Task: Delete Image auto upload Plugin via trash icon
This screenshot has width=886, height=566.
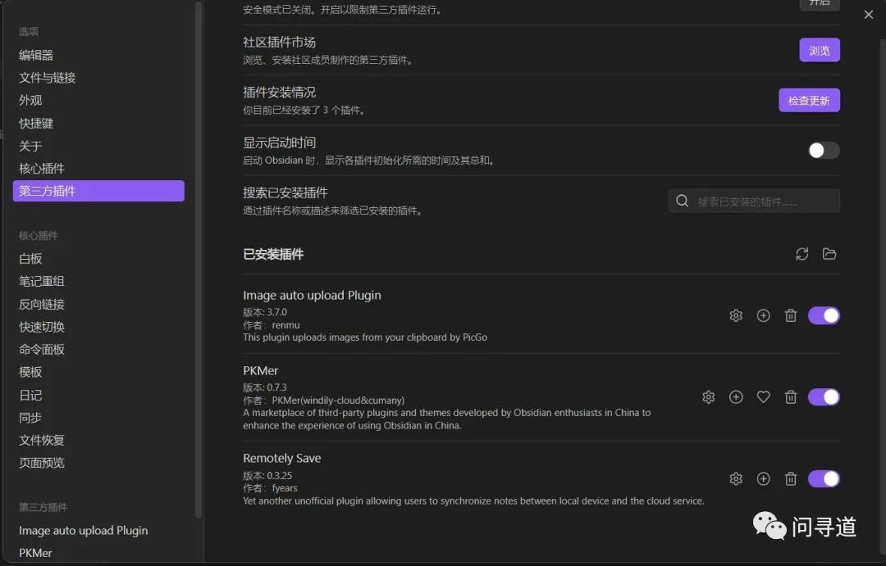Action: [791, 315]
